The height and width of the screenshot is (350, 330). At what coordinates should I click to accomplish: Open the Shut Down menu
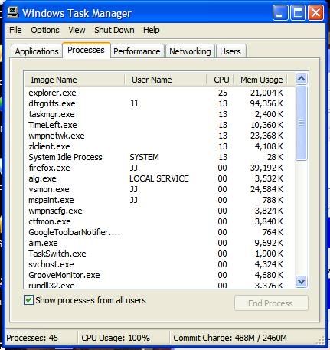(114, 30)
